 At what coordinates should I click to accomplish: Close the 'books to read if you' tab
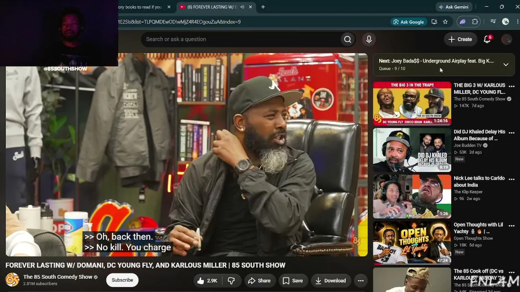pos(169,7)
